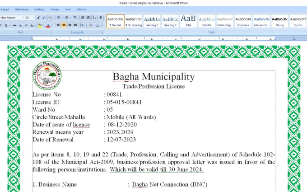
Task: Increase the paragraph indent
Action: [x=88, y=18]
